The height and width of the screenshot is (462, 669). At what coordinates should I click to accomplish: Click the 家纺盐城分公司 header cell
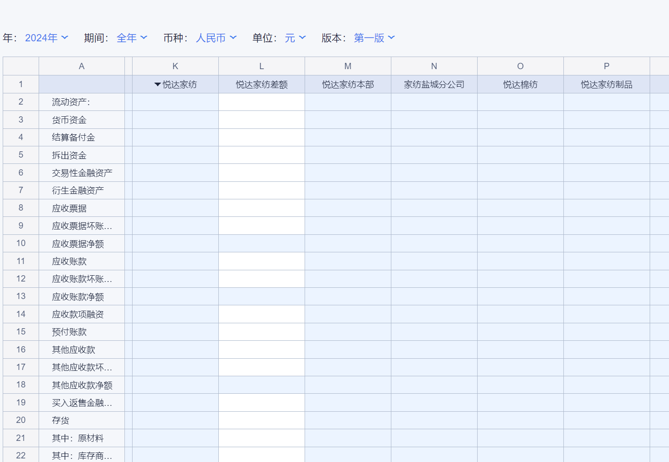coord(434,84)
